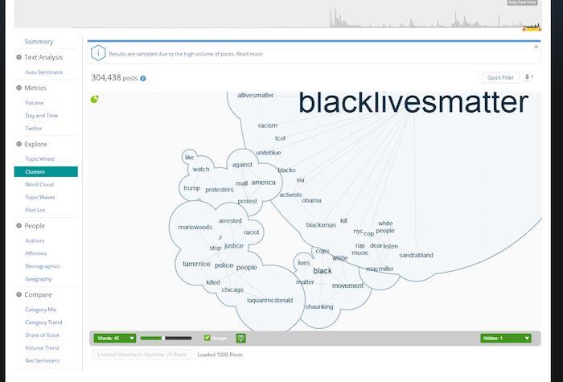Open the download export dropdown
The image size is (563, 382).
[528, 77]
